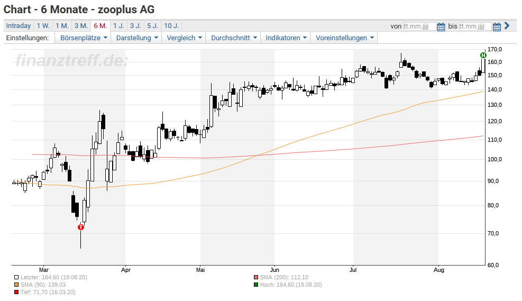Select the 1 W. time range tab

tap(43, 25)
